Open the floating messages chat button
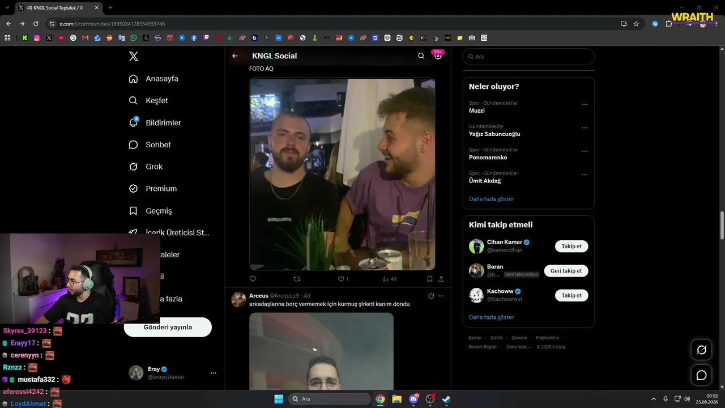Image resolution: width=725 pixels, height=408 pixels. [701, 375]
